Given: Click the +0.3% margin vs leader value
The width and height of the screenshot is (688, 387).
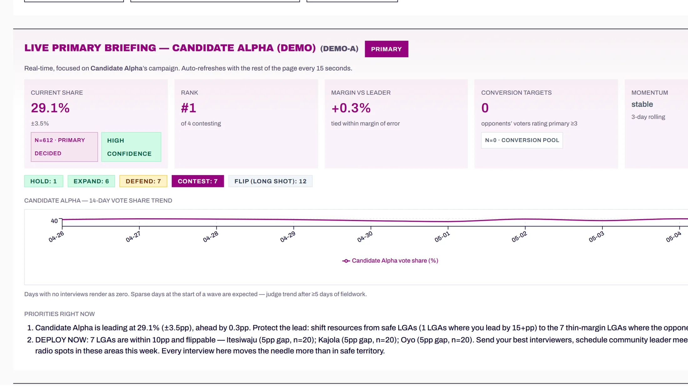Looking at the screenshot, I should pyautogui.click(x=351, y=108).
